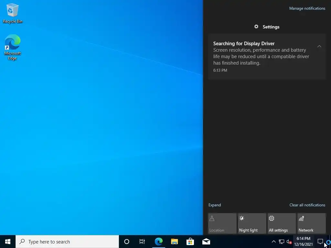Open Microsoft Store from the taskbar
331x248 pixels.
point(190,242)
